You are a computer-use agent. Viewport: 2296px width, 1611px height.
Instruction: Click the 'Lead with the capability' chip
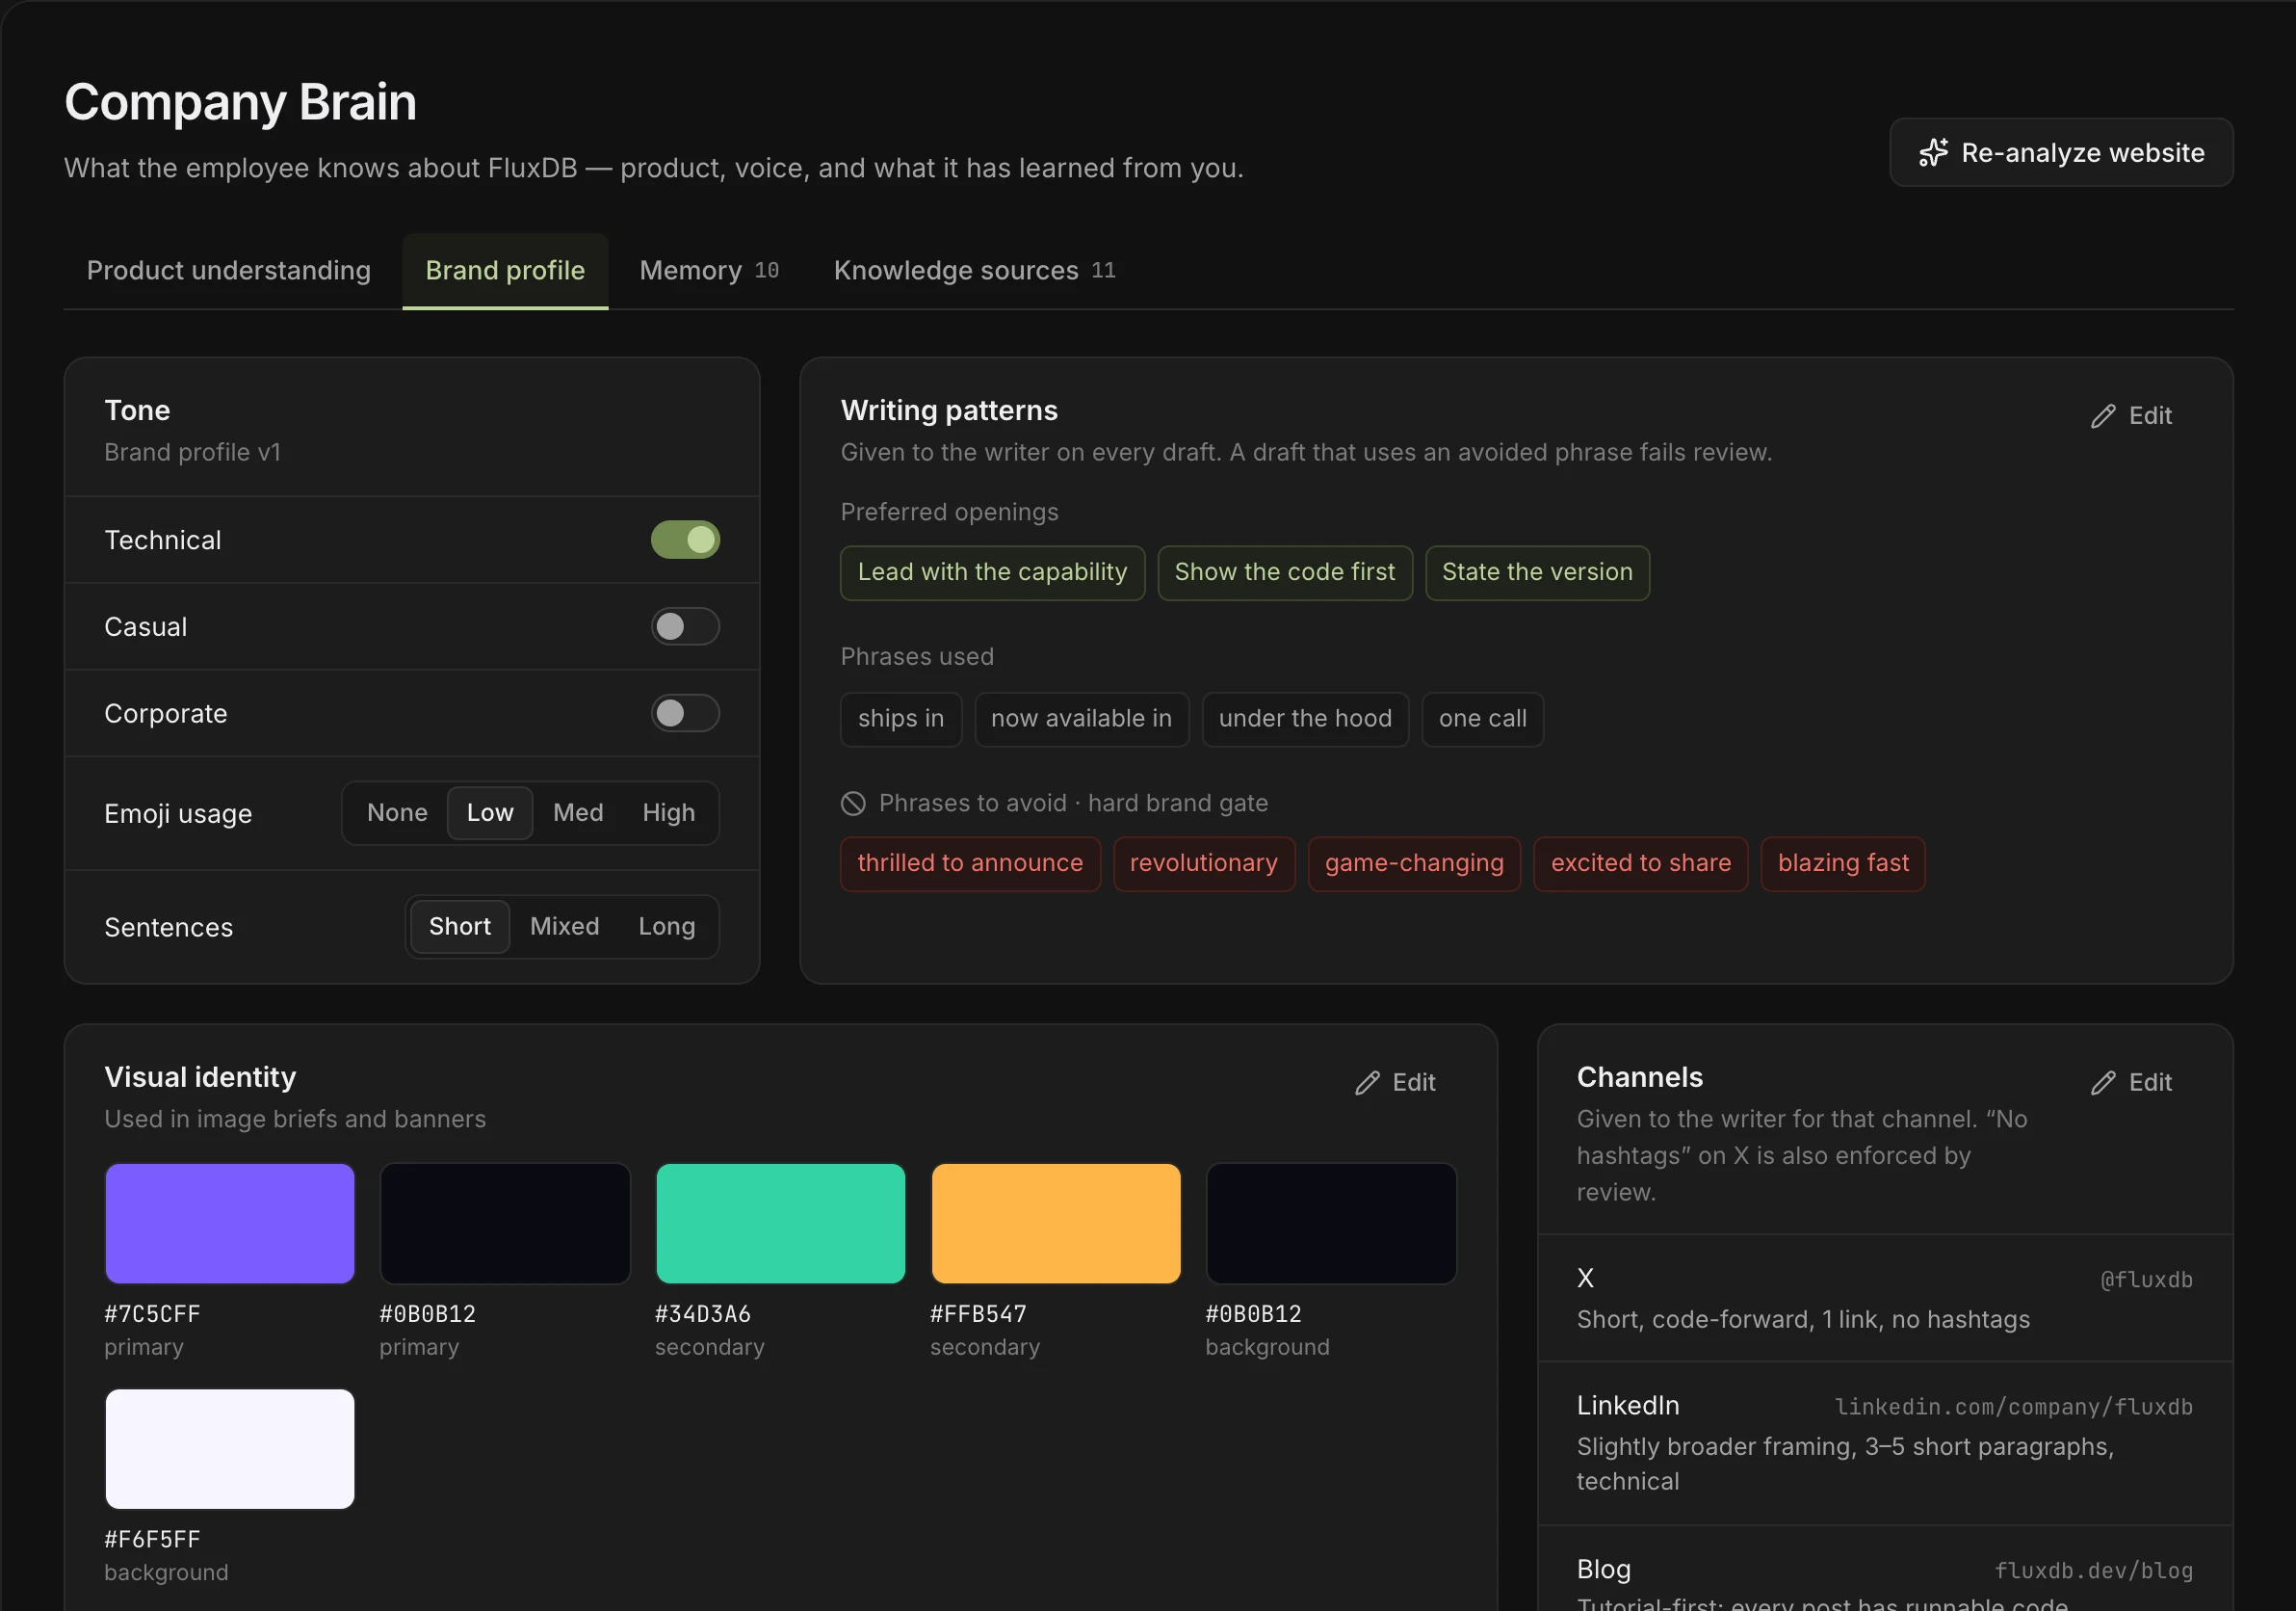point(992,572)
